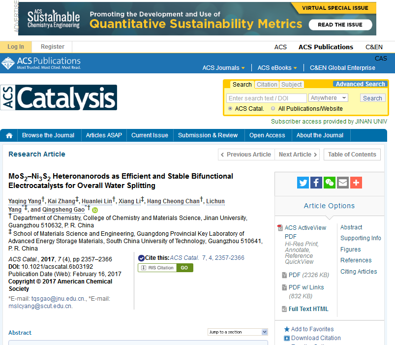This screenshot has width=395, height=345.
Task: Open the References link
Action: [x=356, y=260]
